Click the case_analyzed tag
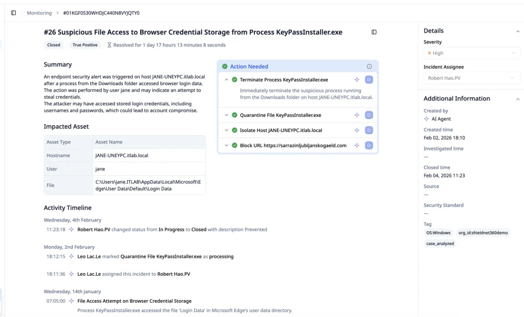This screenshot has width=524, height=317. [x=440, y=244]
